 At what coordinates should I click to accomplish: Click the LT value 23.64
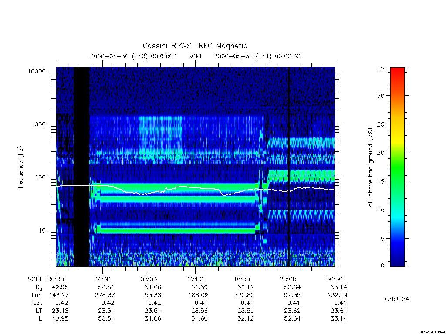pyautogui.click(x=339, y=311)
